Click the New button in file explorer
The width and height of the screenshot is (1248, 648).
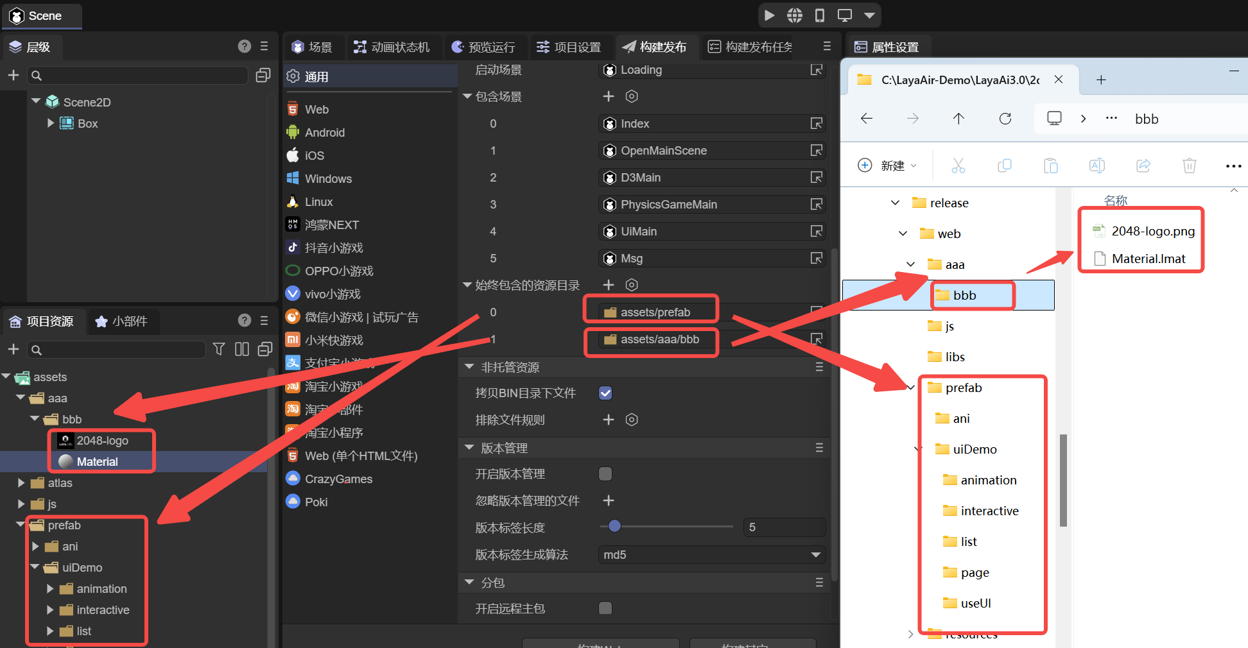pyautogui.click(x=887, y=166)
